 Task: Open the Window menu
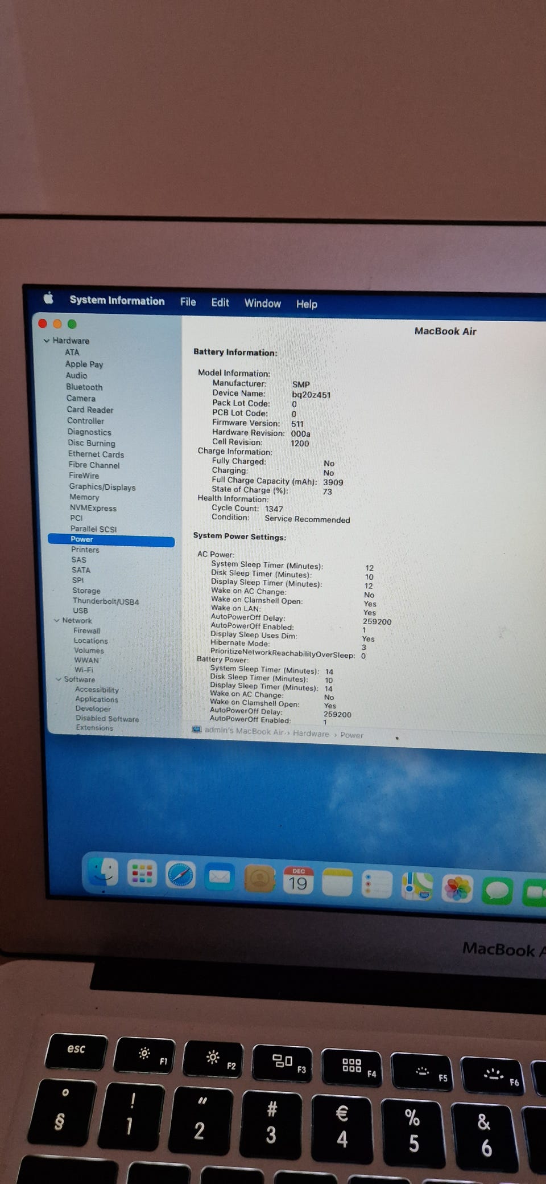point(263,303)
